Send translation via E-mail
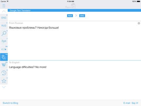Screen dimensions: 141x106 pyautogui.click(x=127, y=103)
